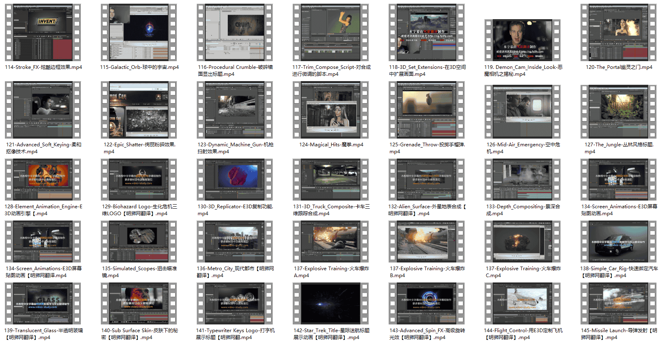The height and width of the screenshot is (344, 663).
Task: Click the file name "145-Missile Launch"
Action: (619, 334)
